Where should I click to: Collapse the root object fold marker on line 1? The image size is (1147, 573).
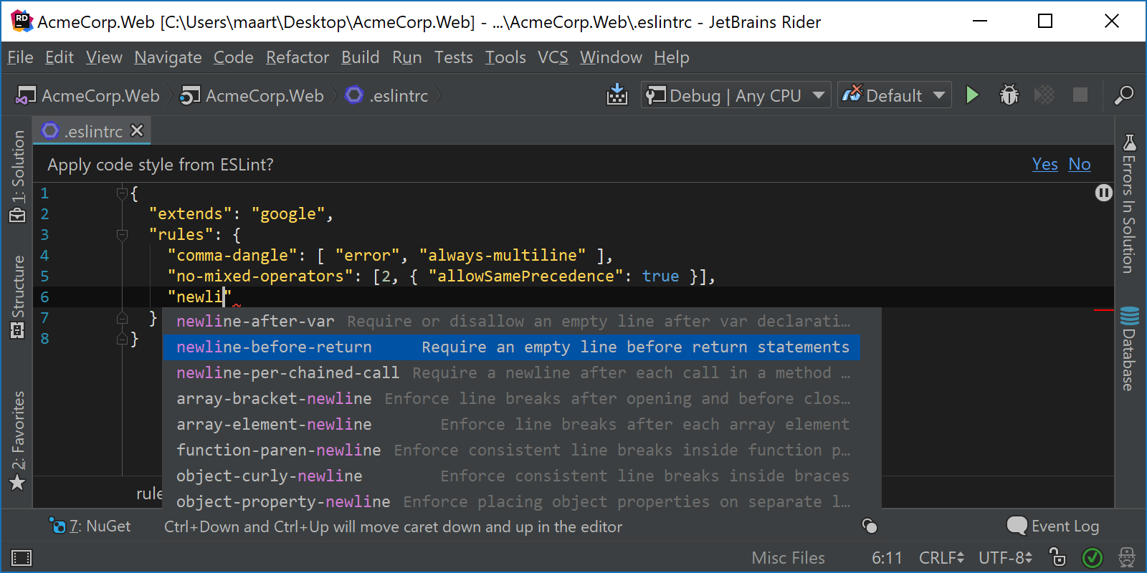point(122,193)
